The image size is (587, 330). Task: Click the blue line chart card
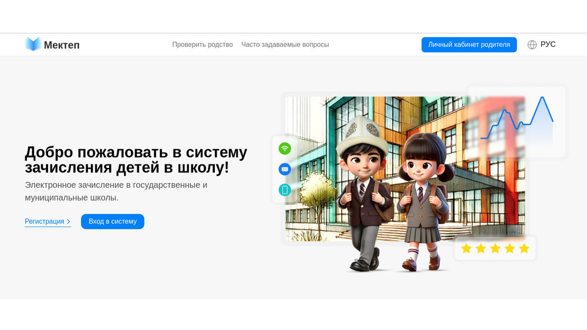tap(517, 122)
